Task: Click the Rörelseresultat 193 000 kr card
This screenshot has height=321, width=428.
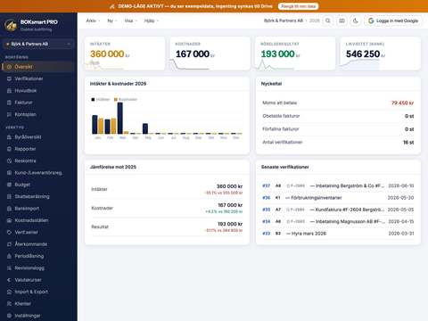Action: click(295, 53)
